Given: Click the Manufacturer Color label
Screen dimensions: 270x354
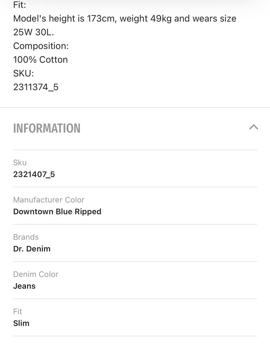Looking at the screenshot, I should [49, 200].
